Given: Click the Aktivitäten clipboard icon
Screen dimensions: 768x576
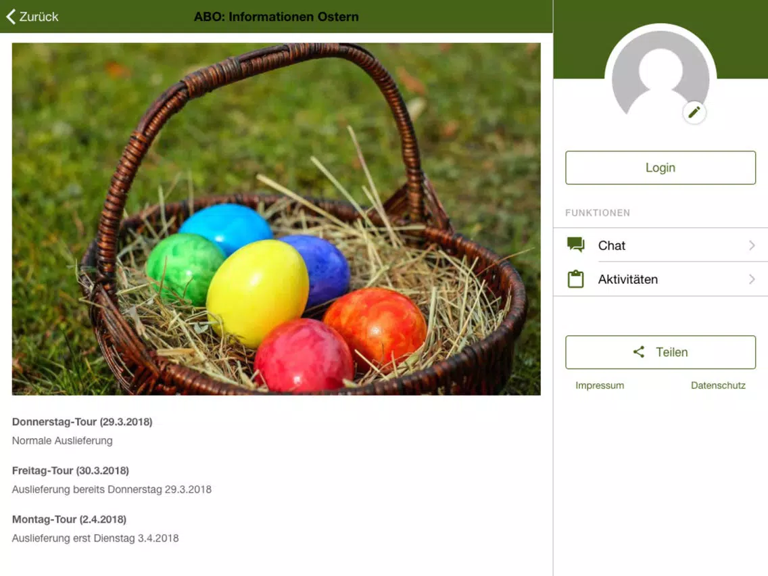Looking at the screenshot, I should coord(576,279).
